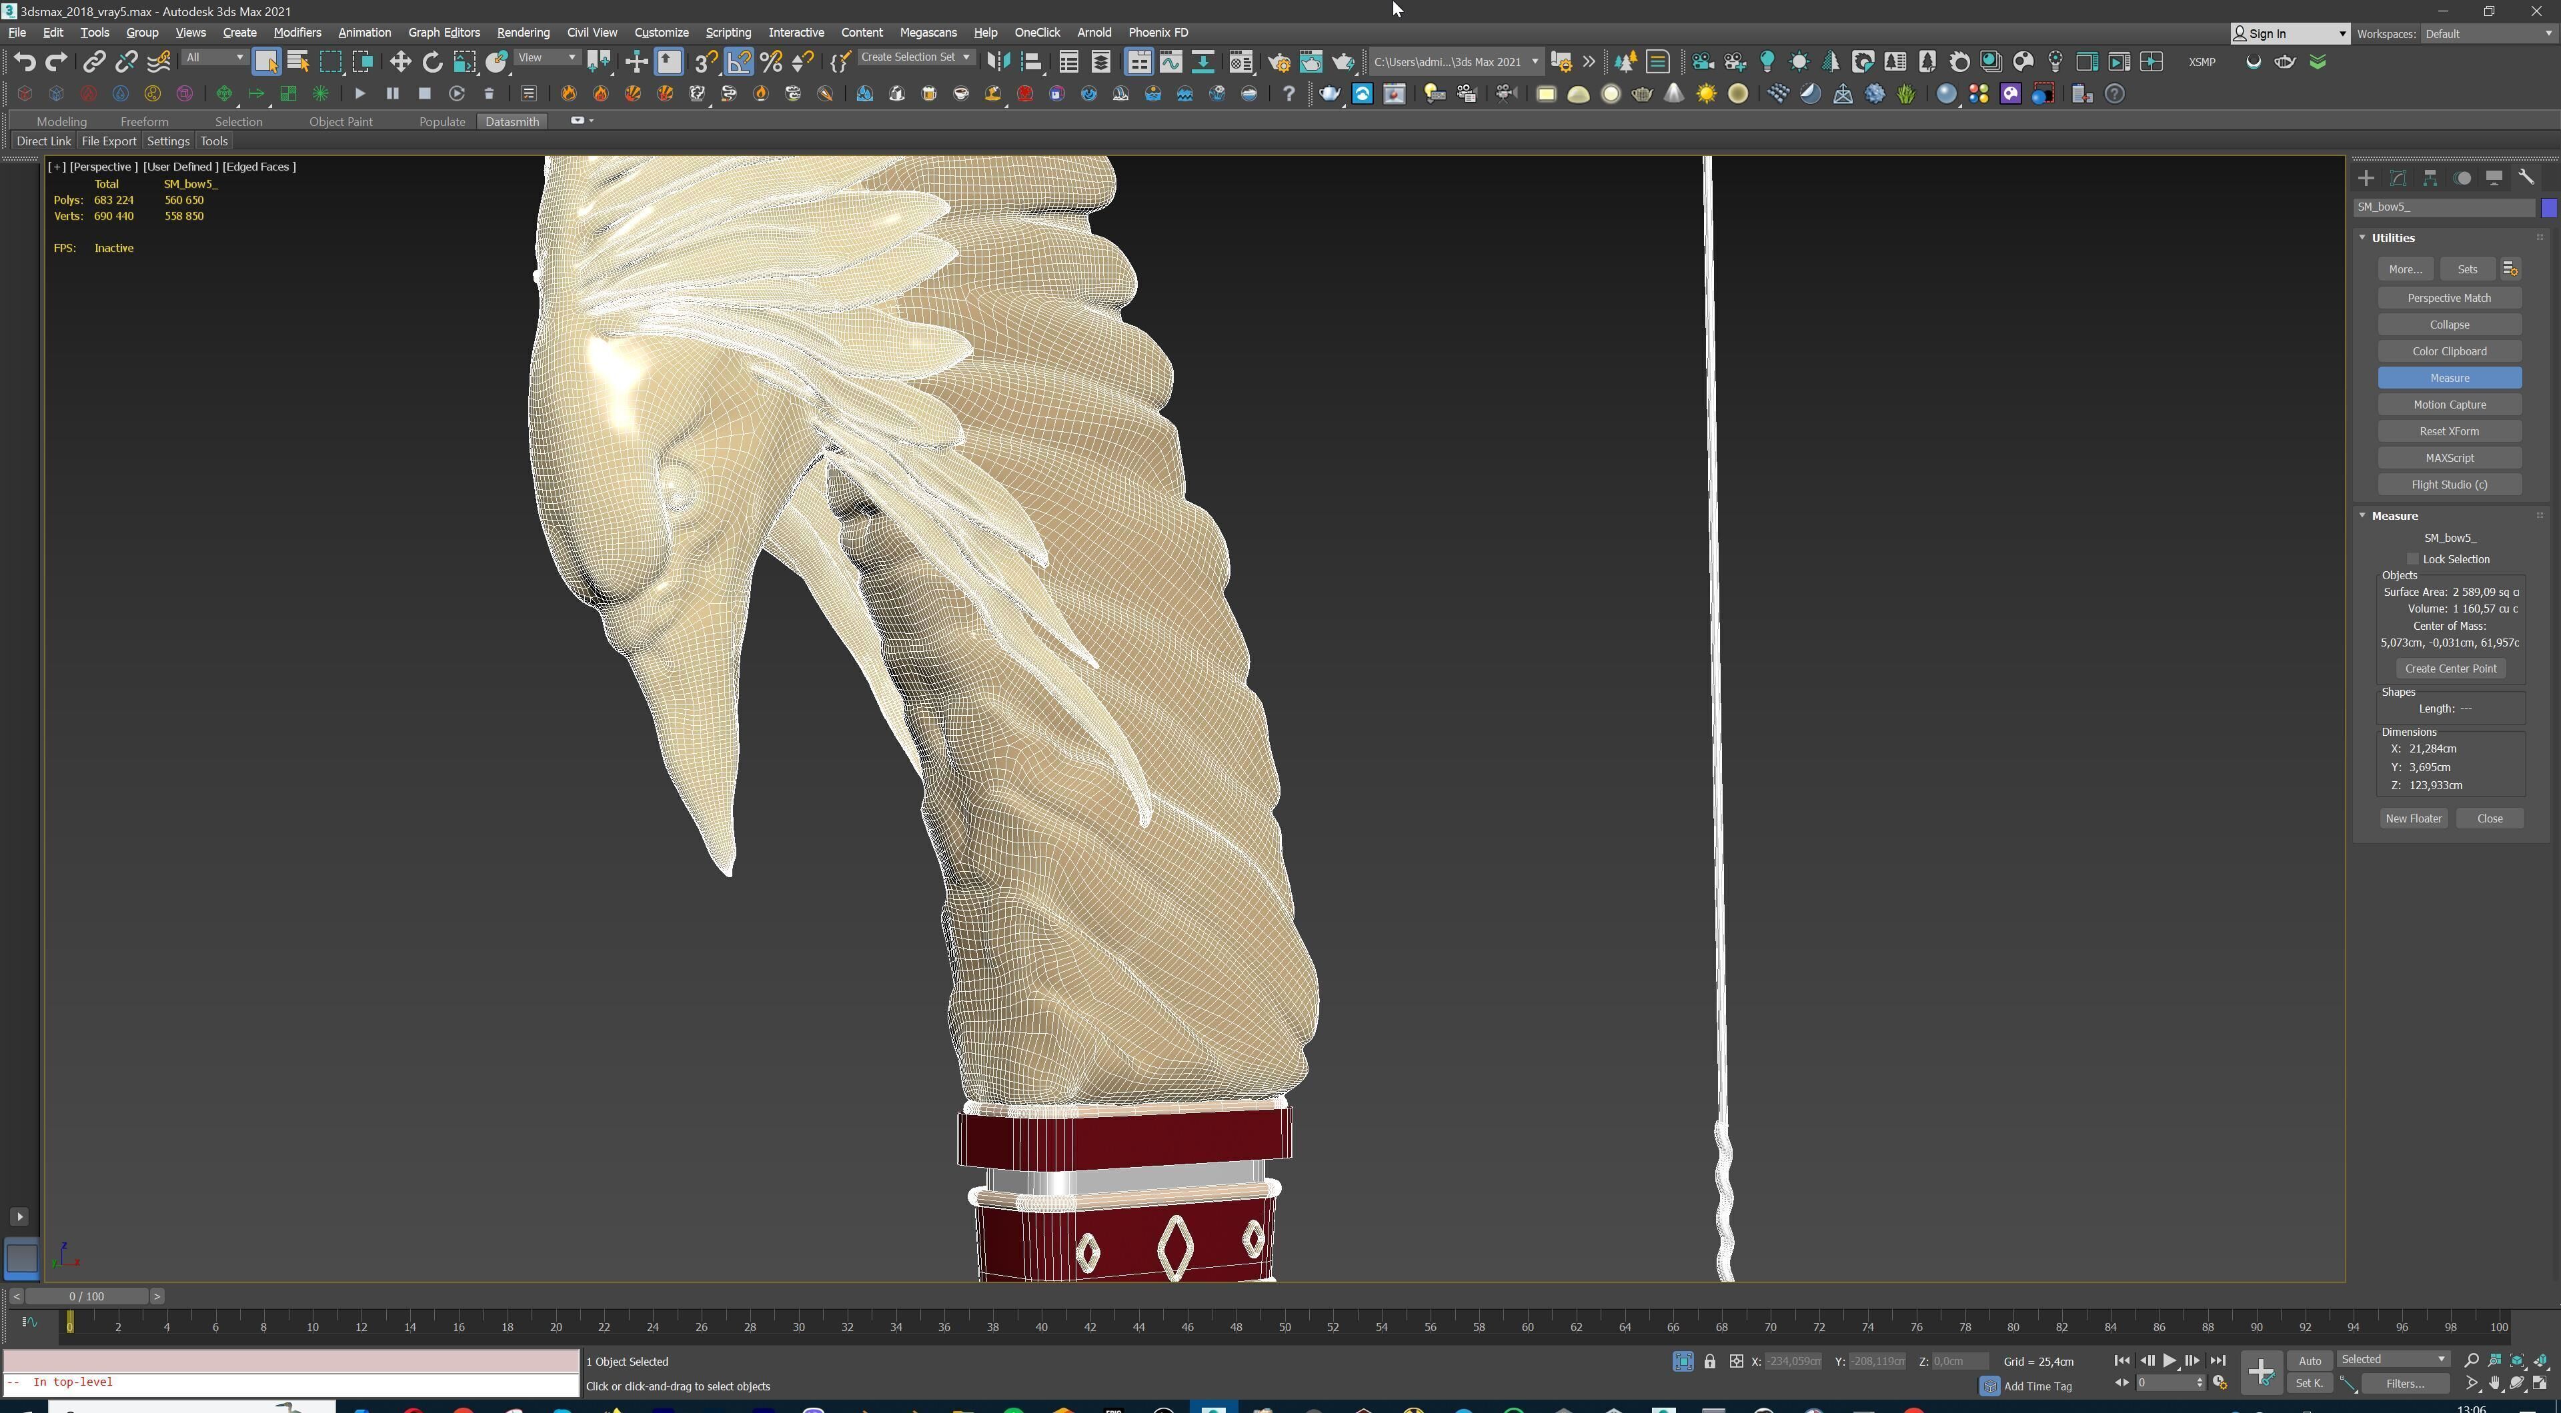Open the Modify panel tab icon
Image resolution: width=2561 pixels, height=1413 pixels.
coord(2398,178)
